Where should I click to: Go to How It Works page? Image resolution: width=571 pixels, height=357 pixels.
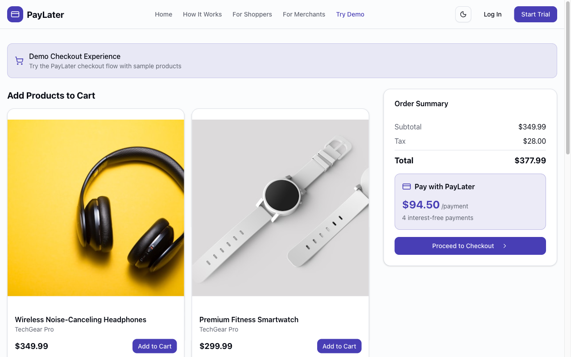click(202, 14)
